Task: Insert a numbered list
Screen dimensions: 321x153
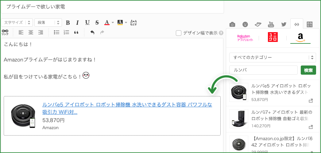Action: (x=66, y=32)
